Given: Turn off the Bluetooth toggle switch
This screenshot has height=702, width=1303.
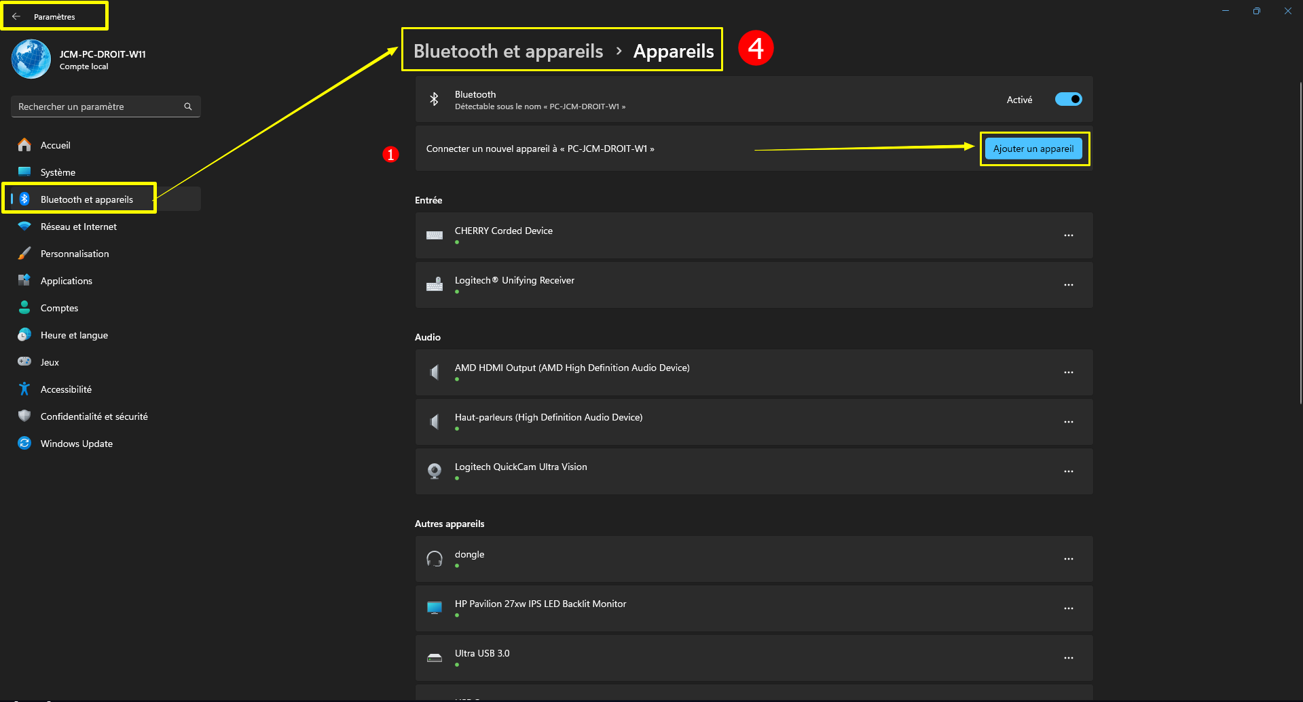Looking at the screenshot, I should pos(1068,100).
